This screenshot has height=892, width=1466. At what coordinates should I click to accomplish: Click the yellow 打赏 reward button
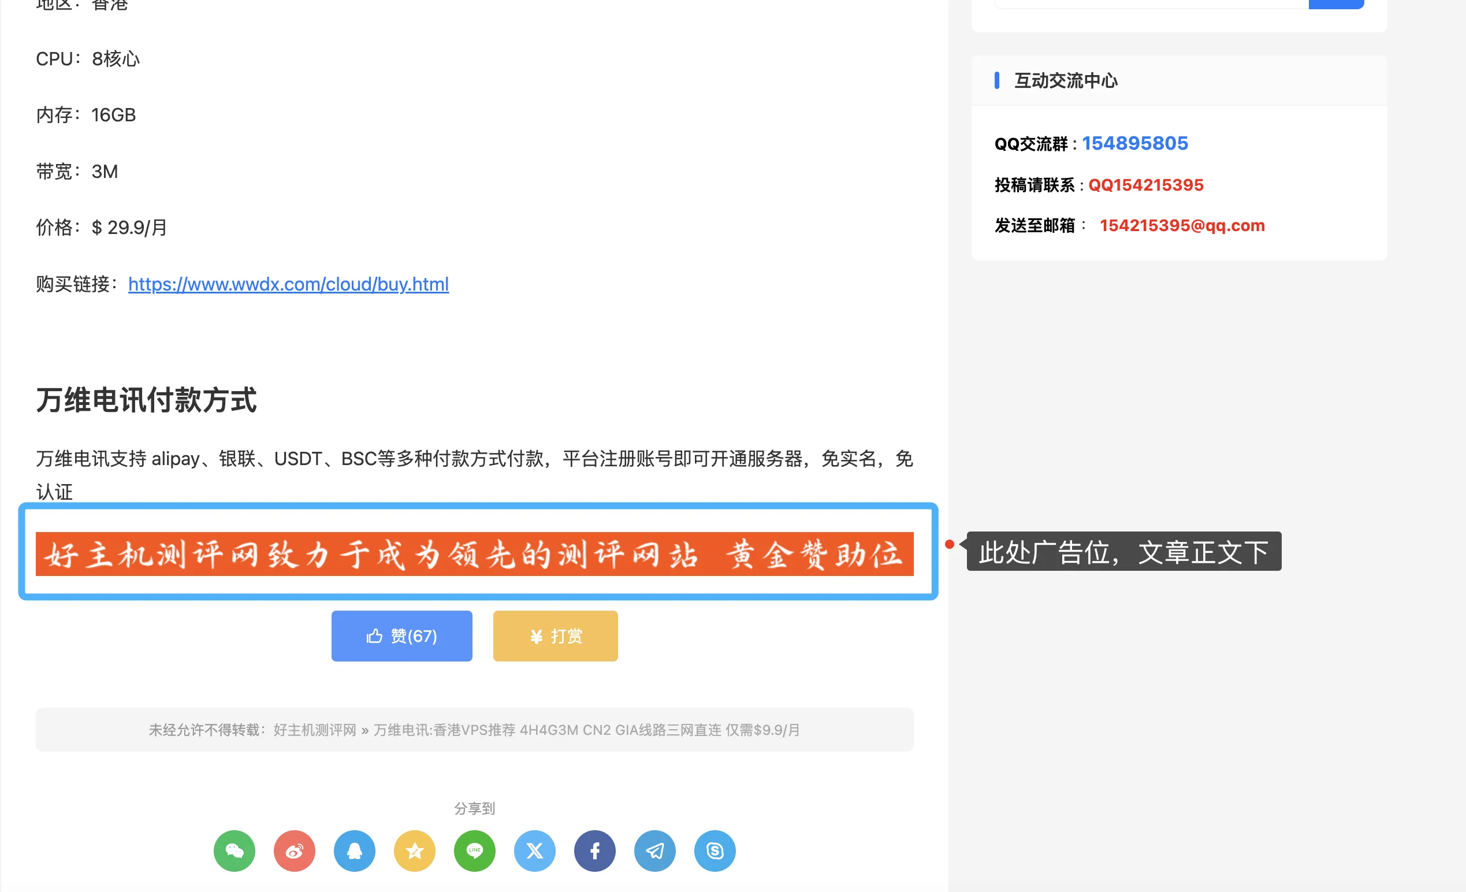click(x=555, y=635)
